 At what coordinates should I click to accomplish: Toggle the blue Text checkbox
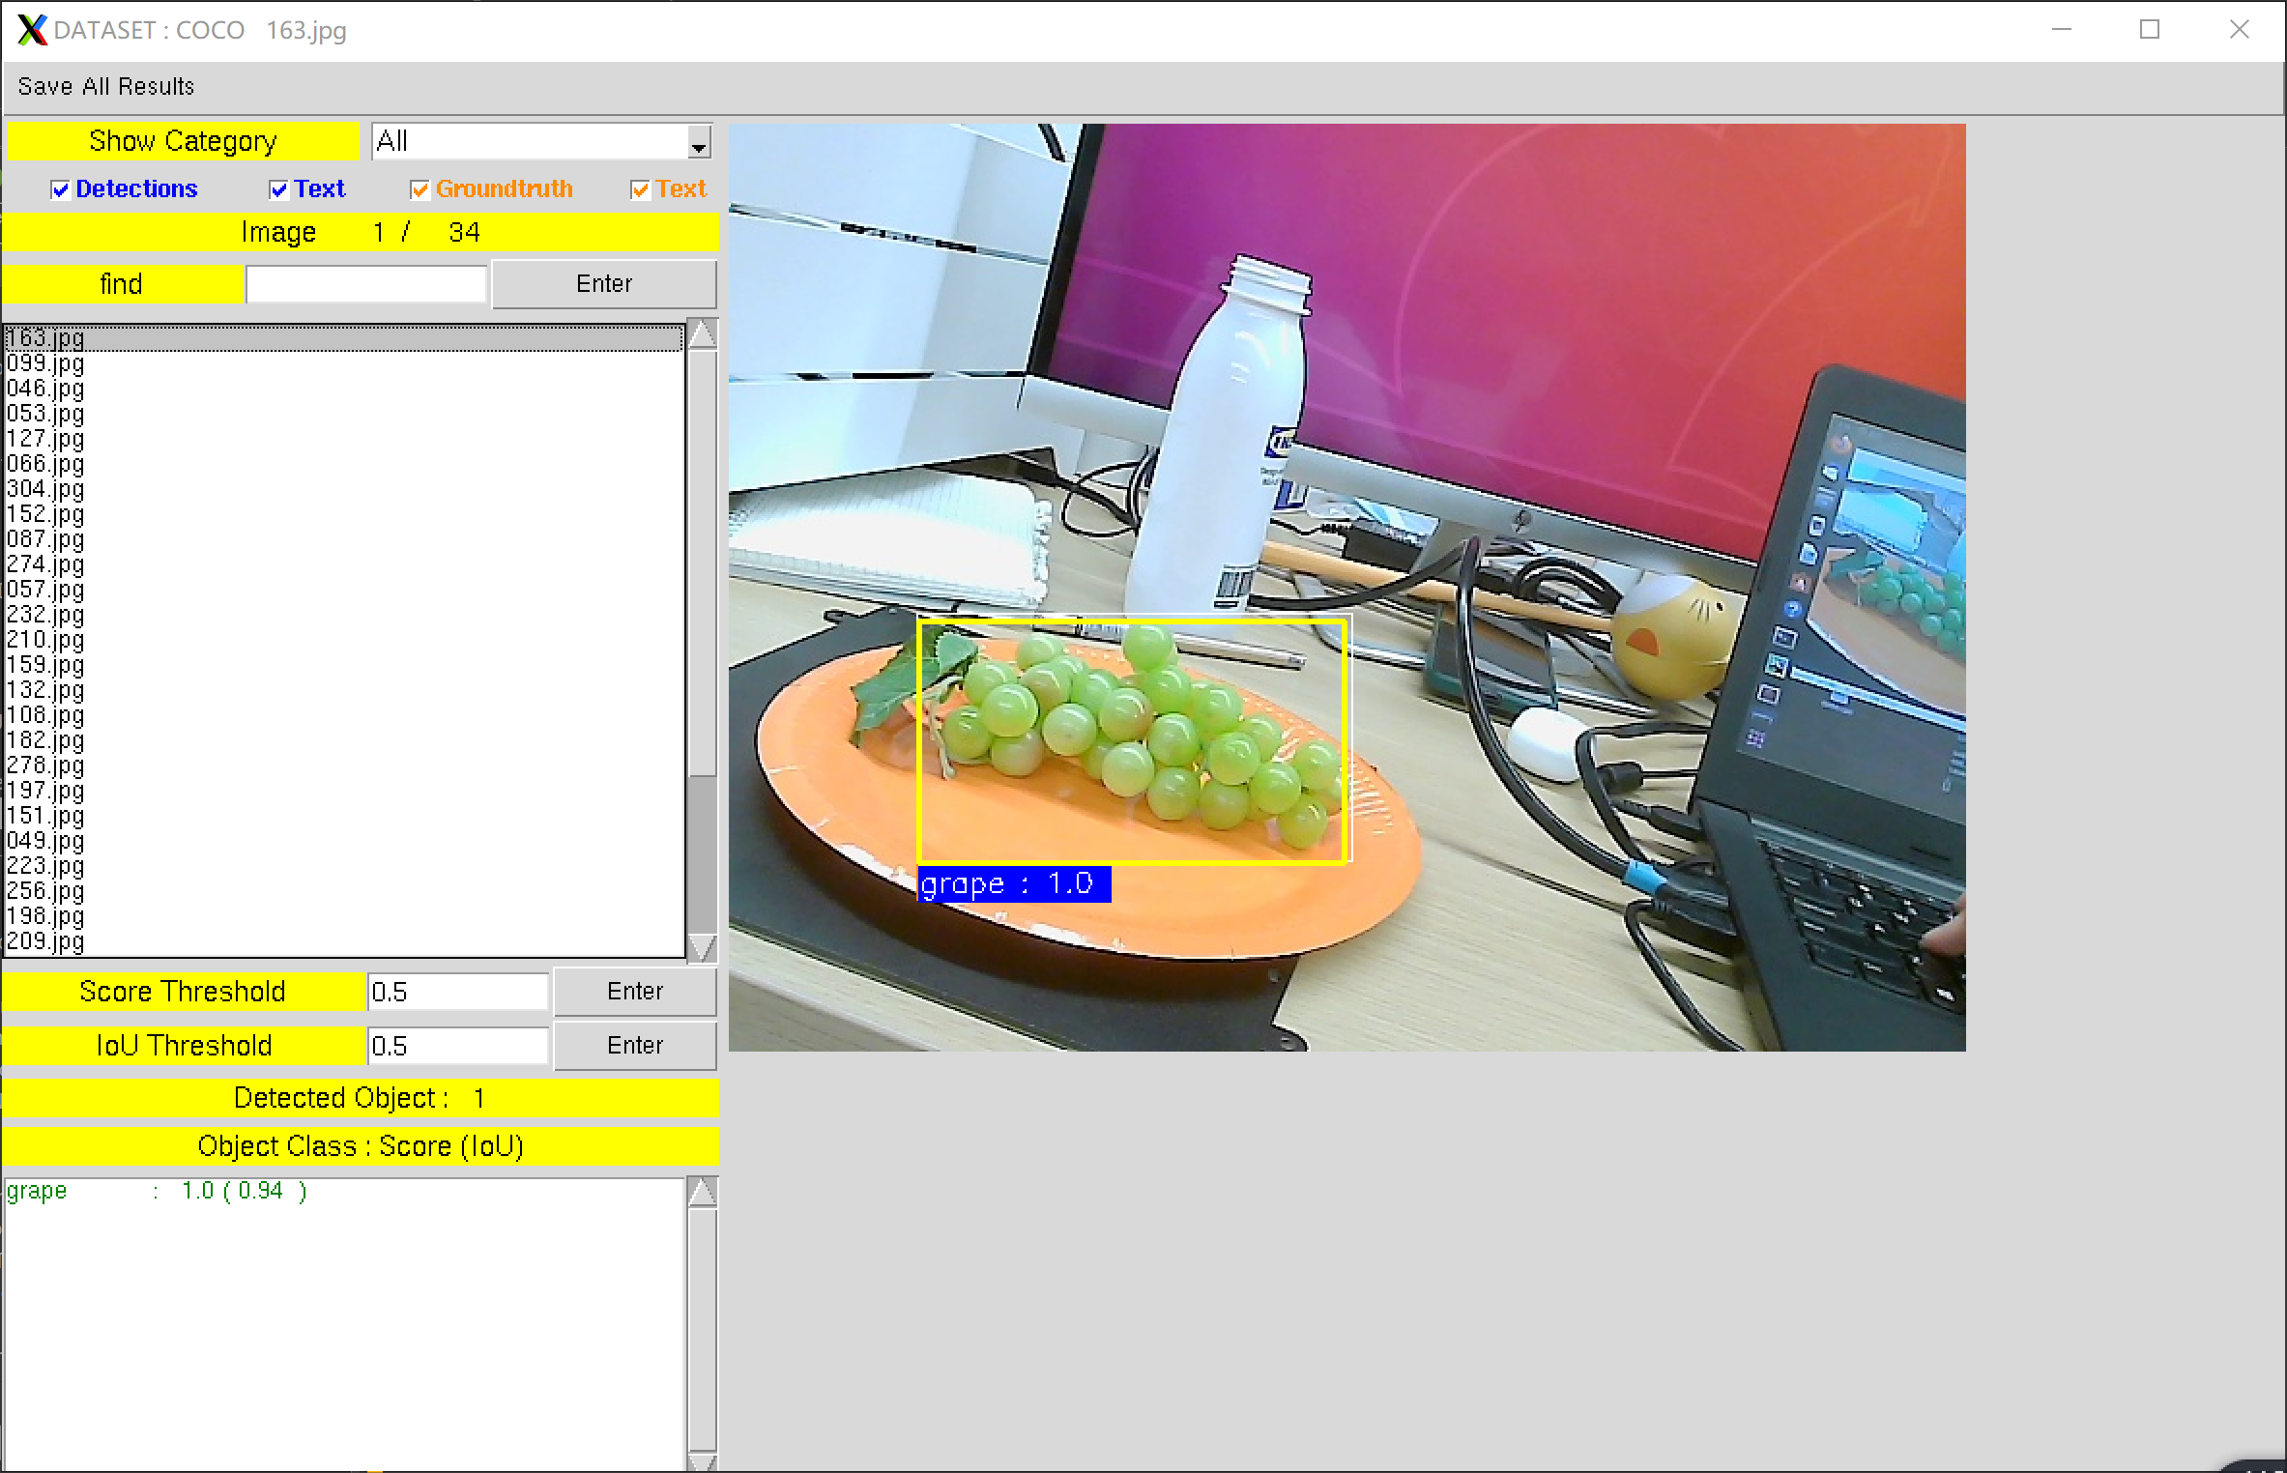pyautogui.click(x=278, y=188)
